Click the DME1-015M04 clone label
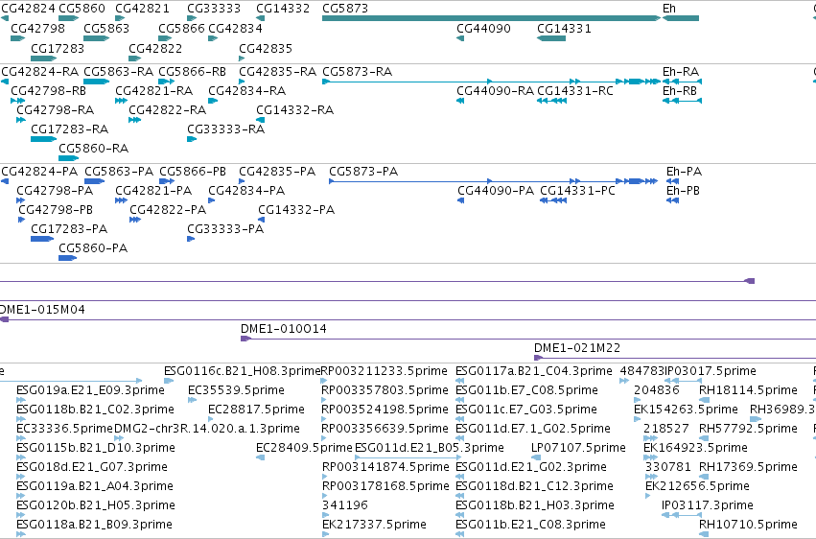816x539 pixels. [41, 310]
